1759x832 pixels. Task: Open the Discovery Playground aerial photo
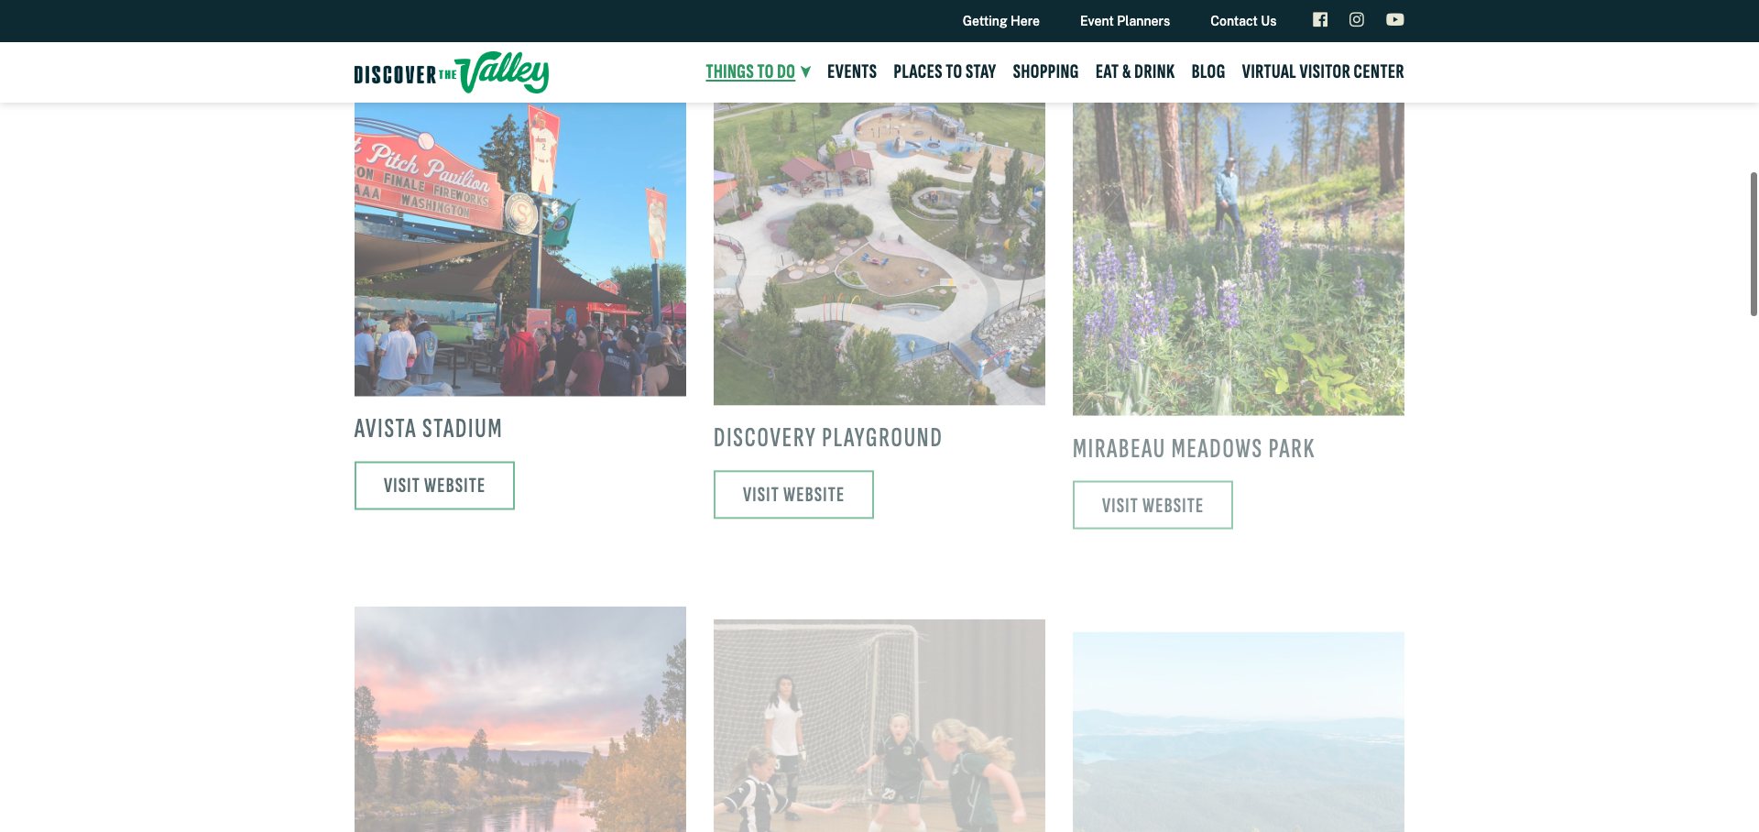(879, 254)
